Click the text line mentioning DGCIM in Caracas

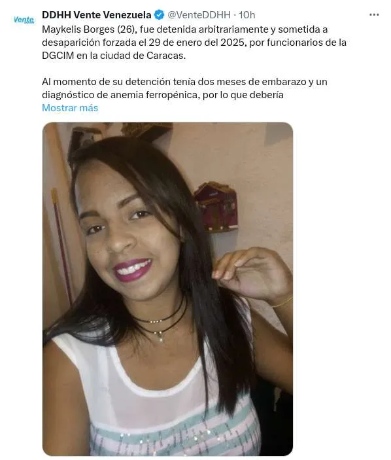point(114,56)
